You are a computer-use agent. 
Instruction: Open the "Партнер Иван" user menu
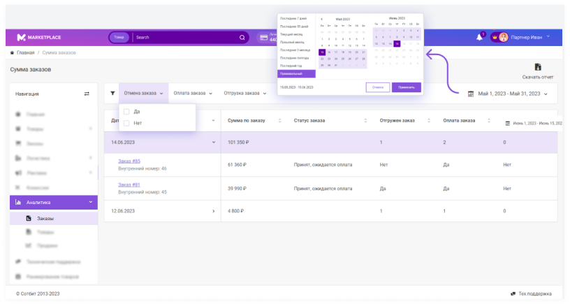[x=525, y=37]
